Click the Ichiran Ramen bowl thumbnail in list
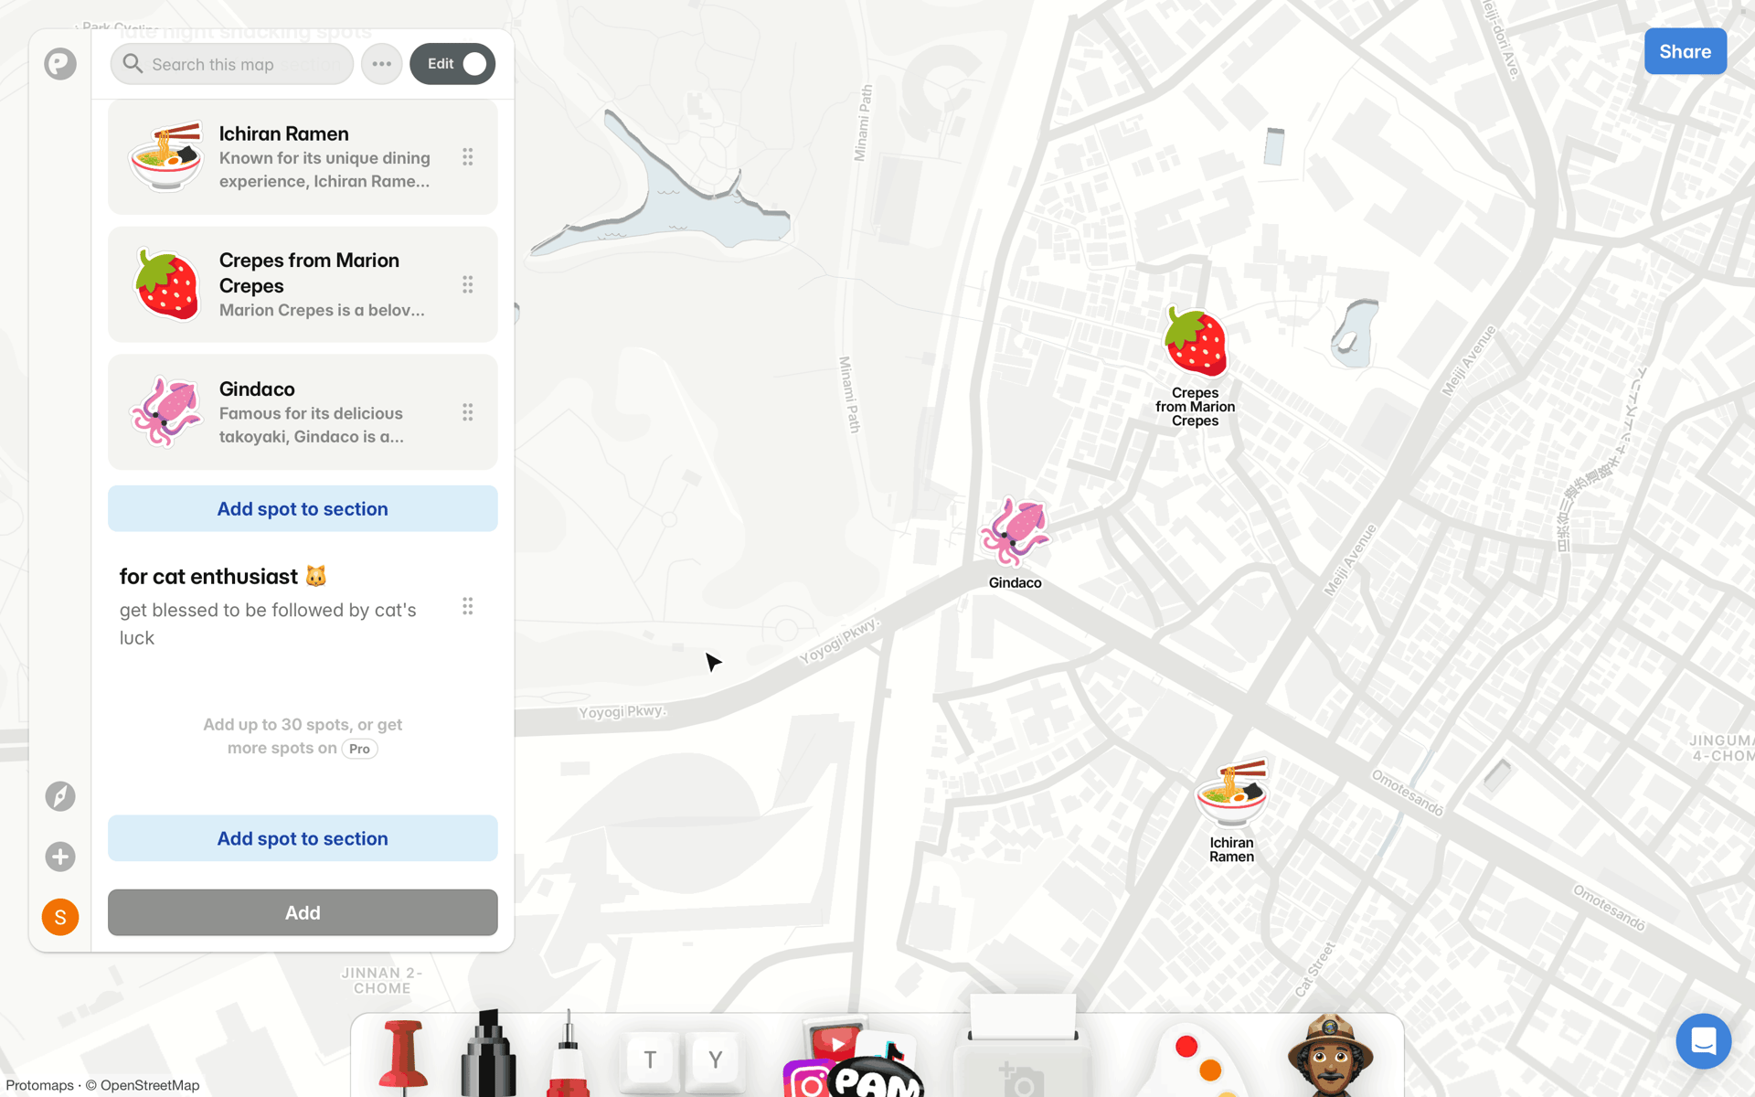This screenshot has width=1755, height=1097. (165, 156)
